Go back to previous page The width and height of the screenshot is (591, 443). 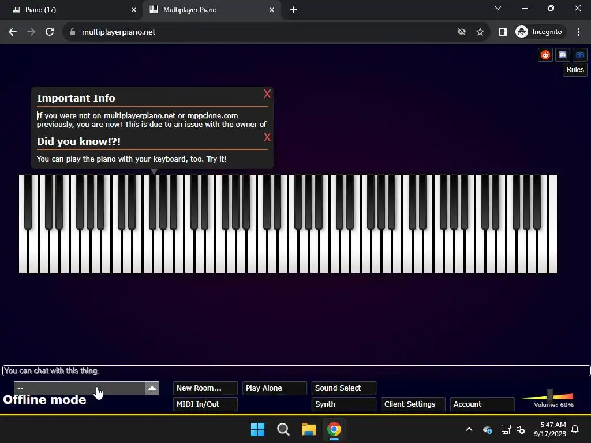point(13,32)
